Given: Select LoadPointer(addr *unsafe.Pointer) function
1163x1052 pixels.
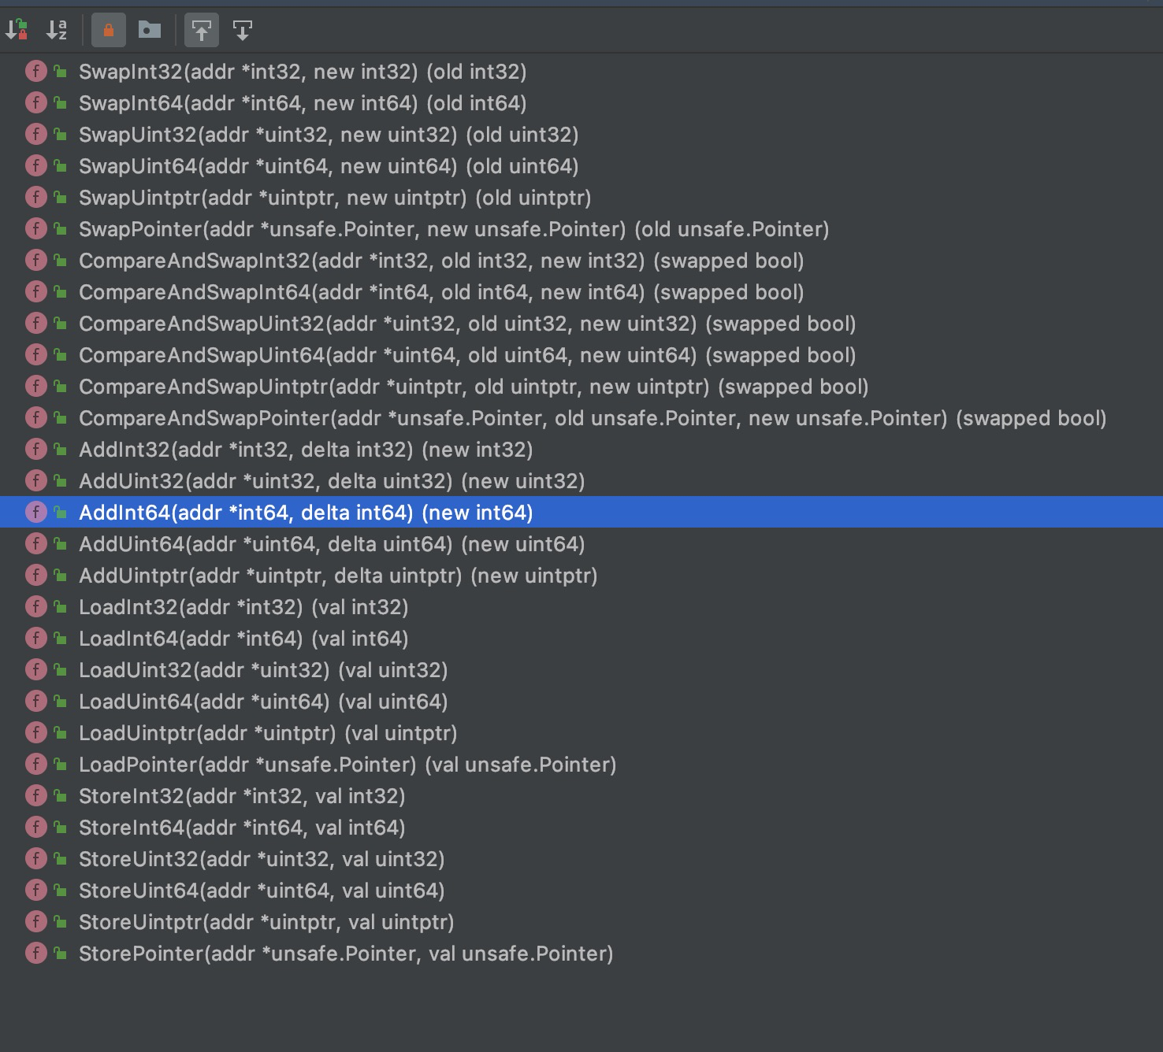Looking at the screenshot, I should click(x=347, y=765).
